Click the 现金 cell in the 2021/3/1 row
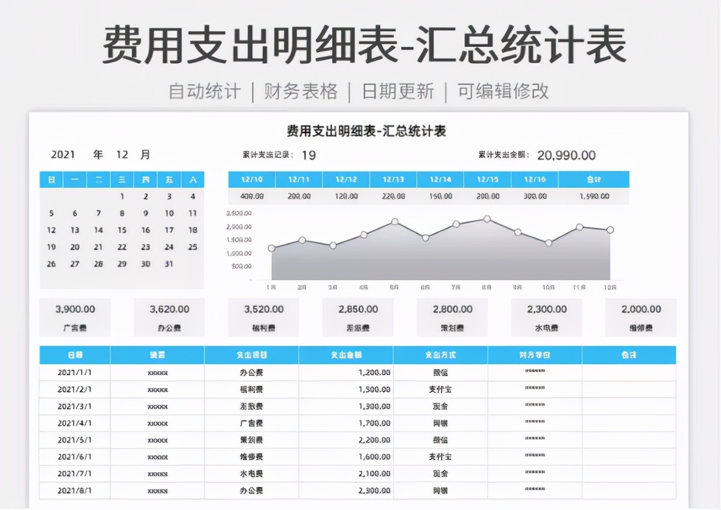 pos(440,406)
